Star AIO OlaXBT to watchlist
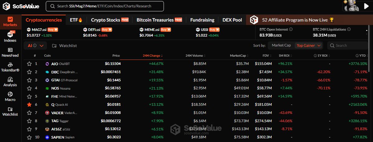Screen dimensions: 373x142 tap(29, 63)
